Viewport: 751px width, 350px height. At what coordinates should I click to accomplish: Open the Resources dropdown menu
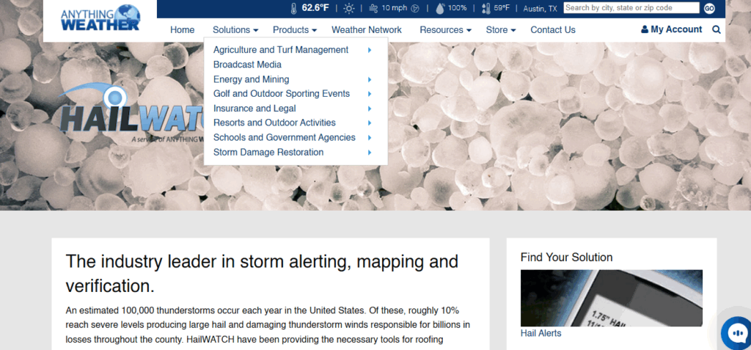(x=445, y=30)
